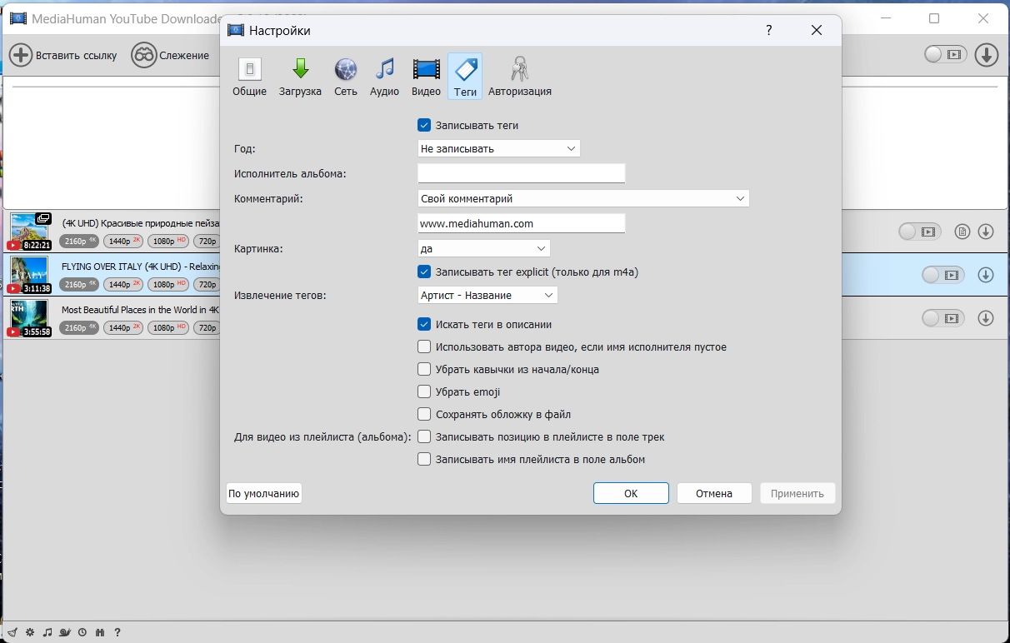The width and height of the screenshot is (1010, 643).
Task: Click the broom cleanup icon in status bar
Action: point(12,633)
